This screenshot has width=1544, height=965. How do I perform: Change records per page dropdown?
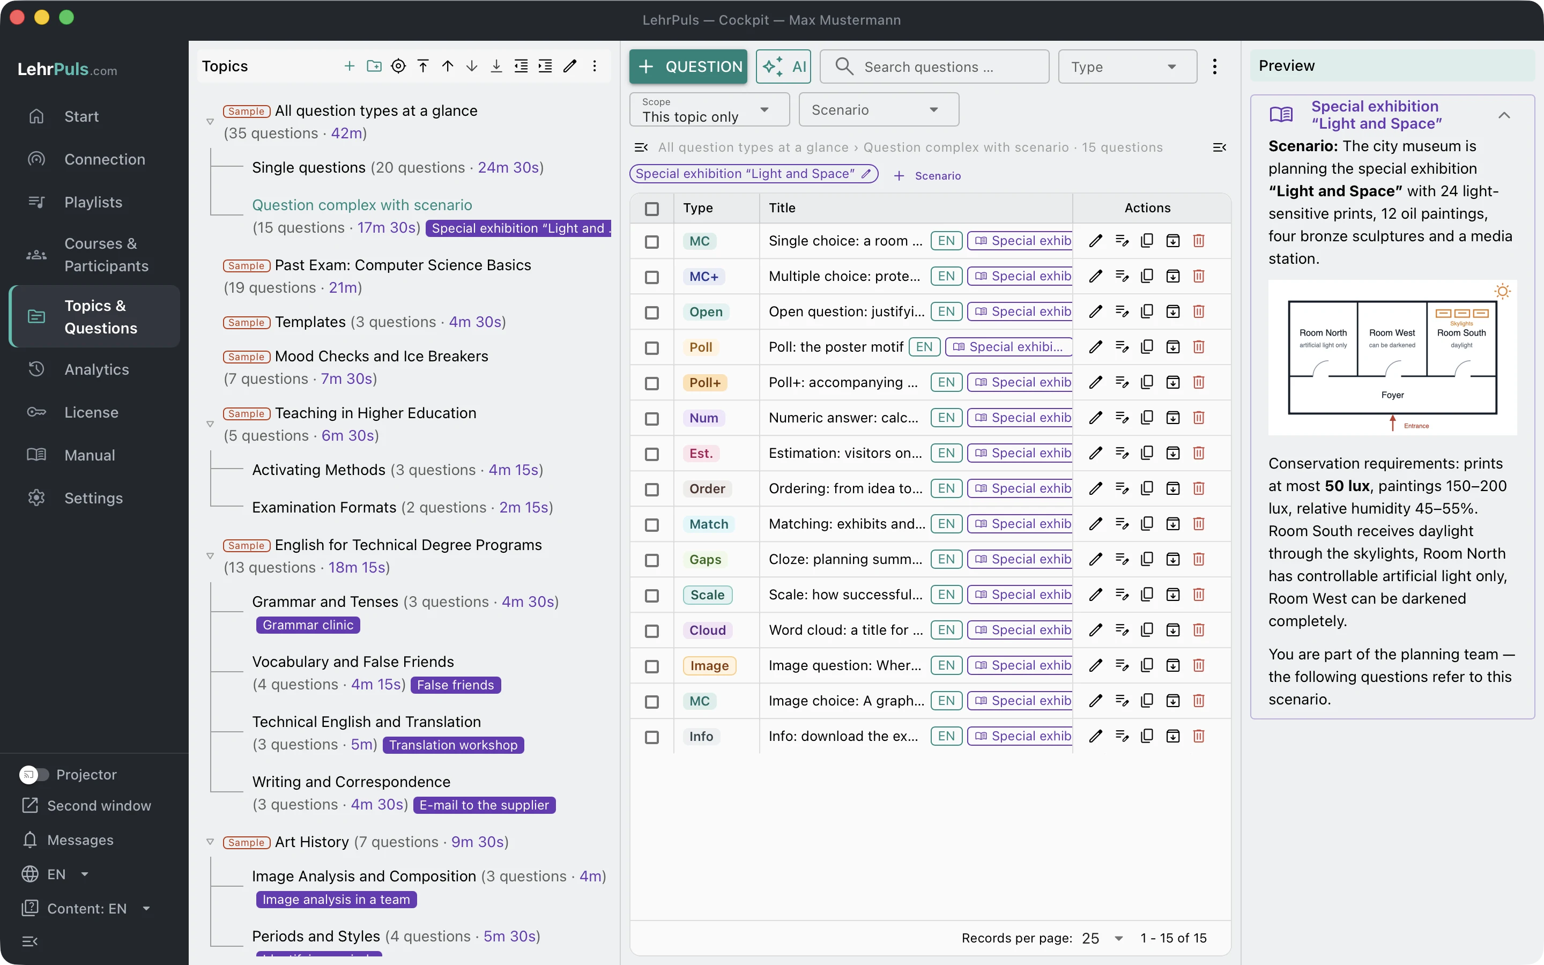pyautogui.click(x=1102, y=938)
